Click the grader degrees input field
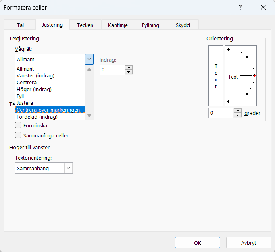Viewport: 275px width, 252px height. pyautogui.click(x=221, y=113)
